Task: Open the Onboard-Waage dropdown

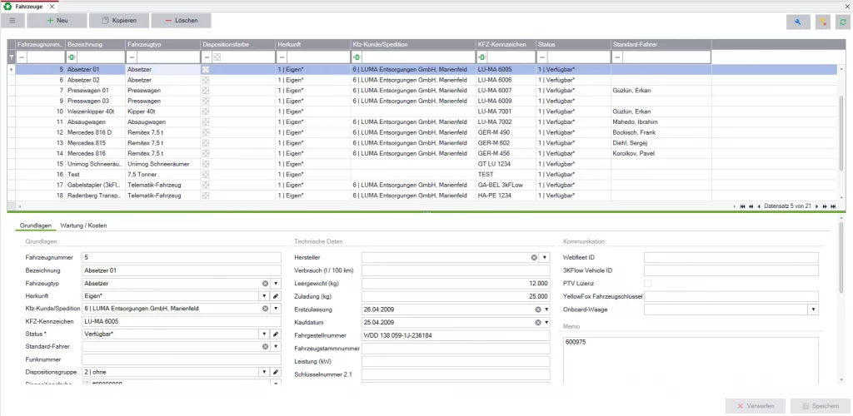Action: pos(813,310)
